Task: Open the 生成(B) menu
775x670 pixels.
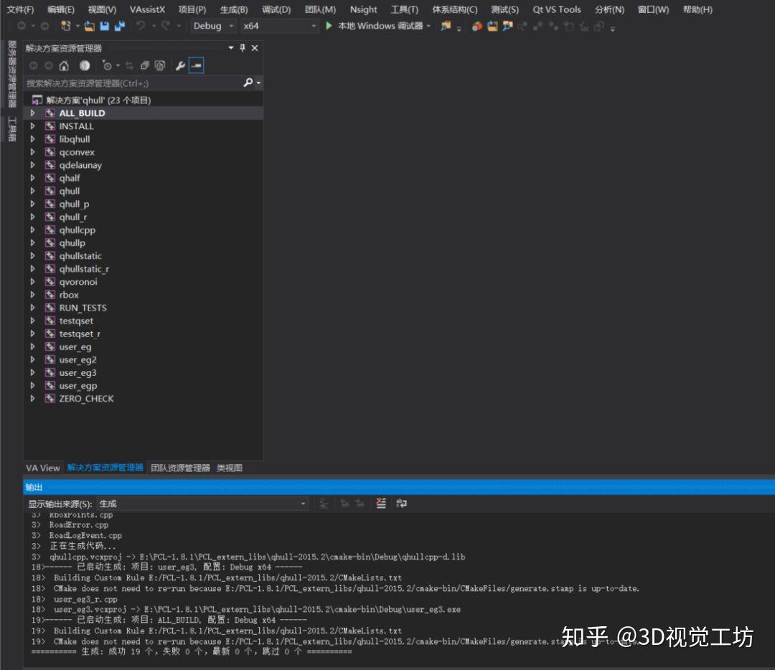Action: click(x=233, y=9)
